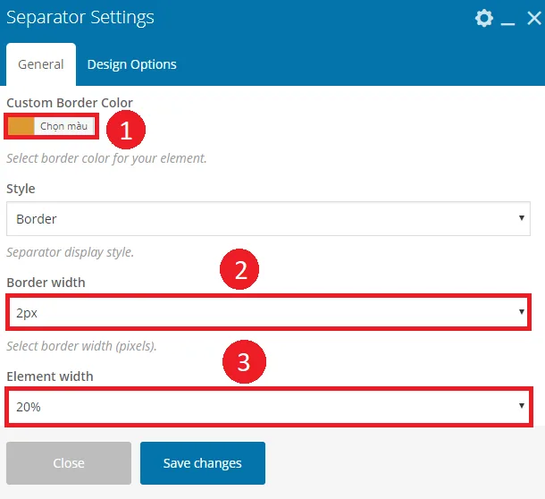
Task: Open the Element width dropdown showing 20%
Action: point(269,406)
